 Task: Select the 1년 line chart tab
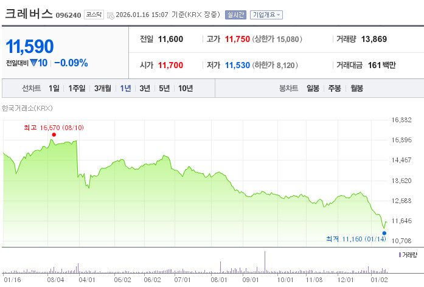pos(125,88)
